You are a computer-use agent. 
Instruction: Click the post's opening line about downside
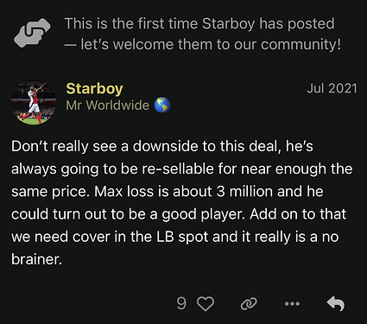point(162,146)
